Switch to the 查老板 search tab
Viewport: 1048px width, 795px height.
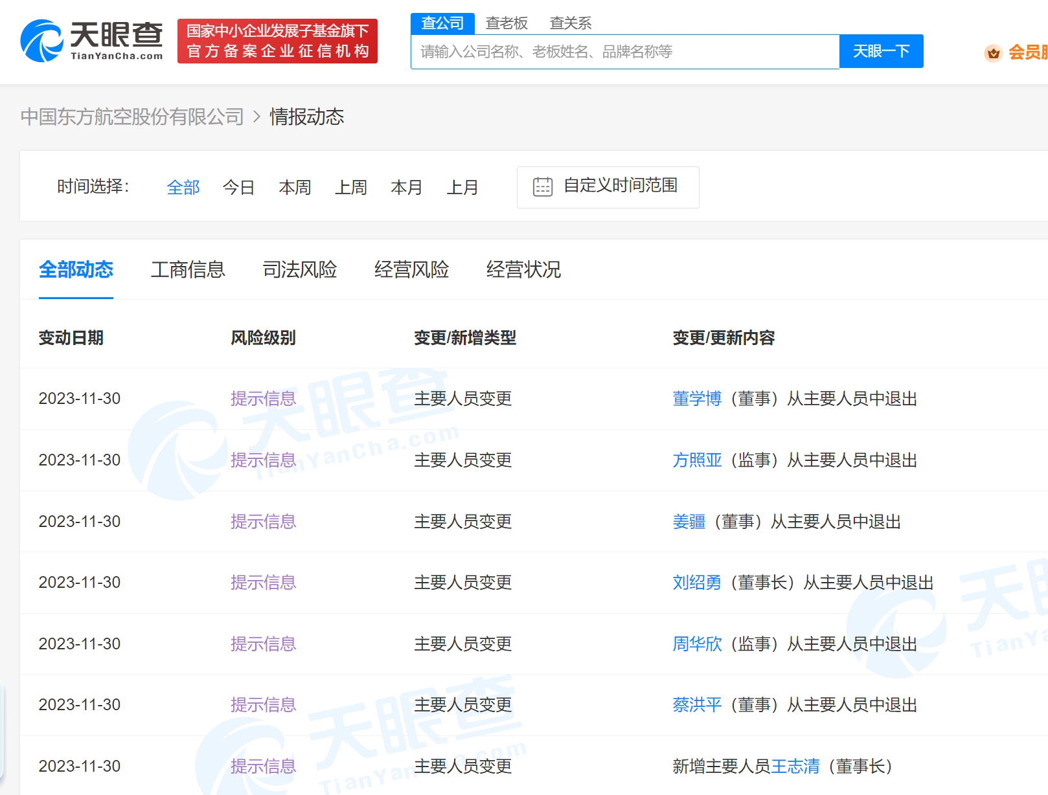pyautogui.click(x=507, y=23)
